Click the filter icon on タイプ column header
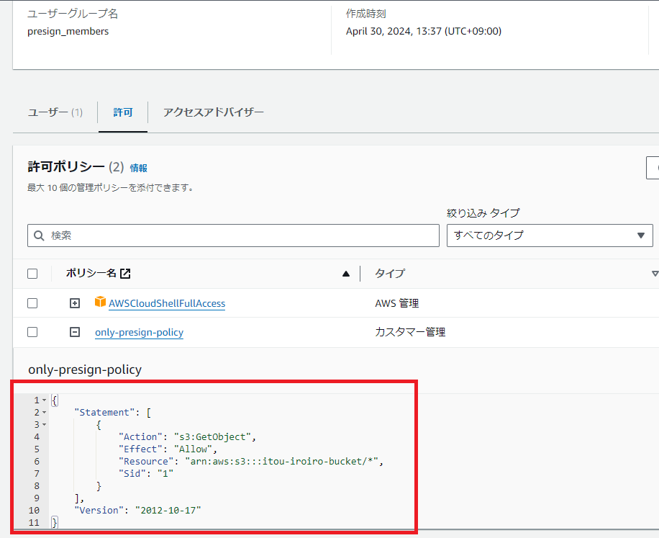The width and height of the screenshot is (659, 538). tap(655, 273)
